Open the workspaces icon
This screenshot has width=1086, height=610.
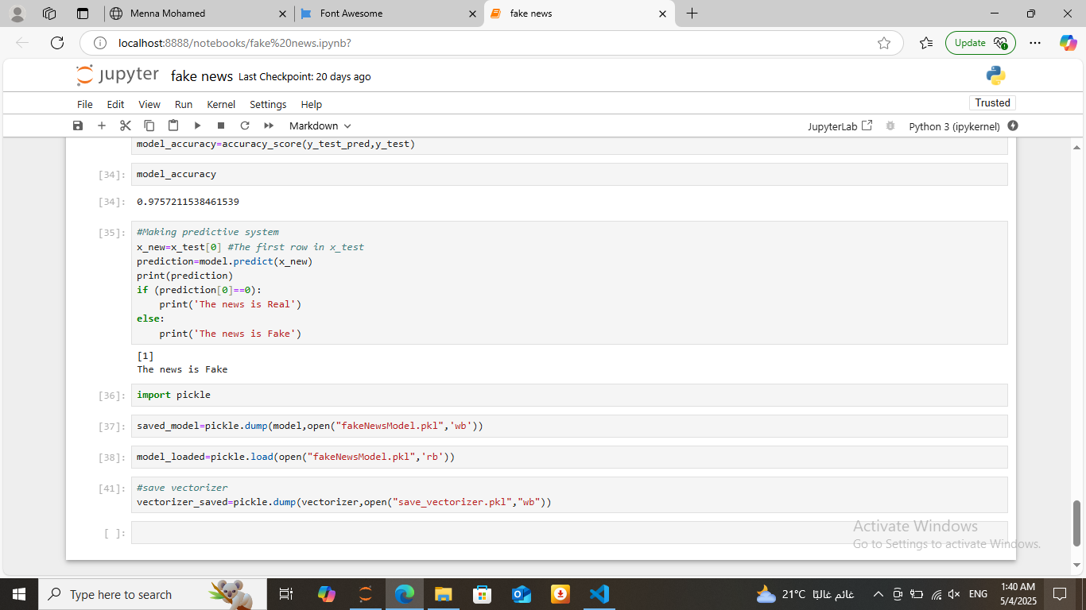(50, 14)
